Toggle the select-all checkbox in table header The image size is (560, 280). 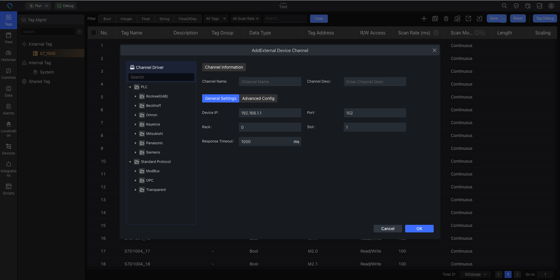point(94,33)
